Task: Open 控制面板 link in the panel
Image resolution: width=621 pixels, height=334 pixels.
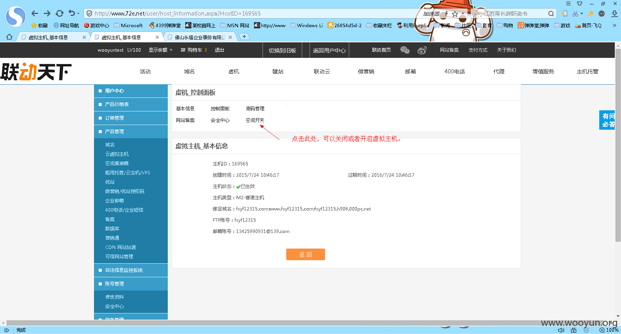Action: coord(220,109)
